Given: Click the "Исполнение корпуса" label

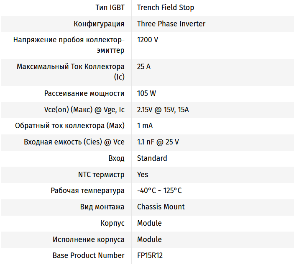Looking at the screenshot, I should (88, 240).
